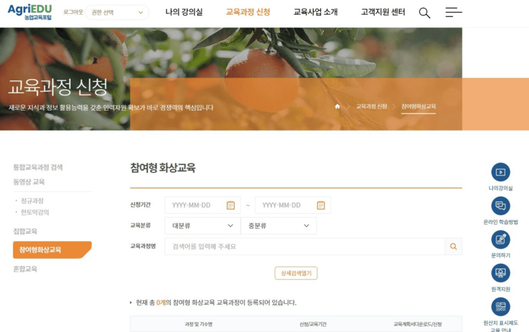The height and width of the screenshot is (332, 529).
Task: Open 원산지 표시제도 교육 안내 icon
Action: tap(500, 307)
